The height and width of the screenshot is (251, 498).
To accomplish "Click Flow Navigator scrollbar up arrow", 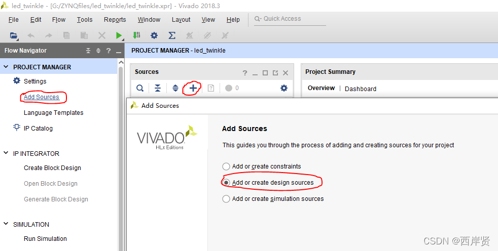I will 121,63.
